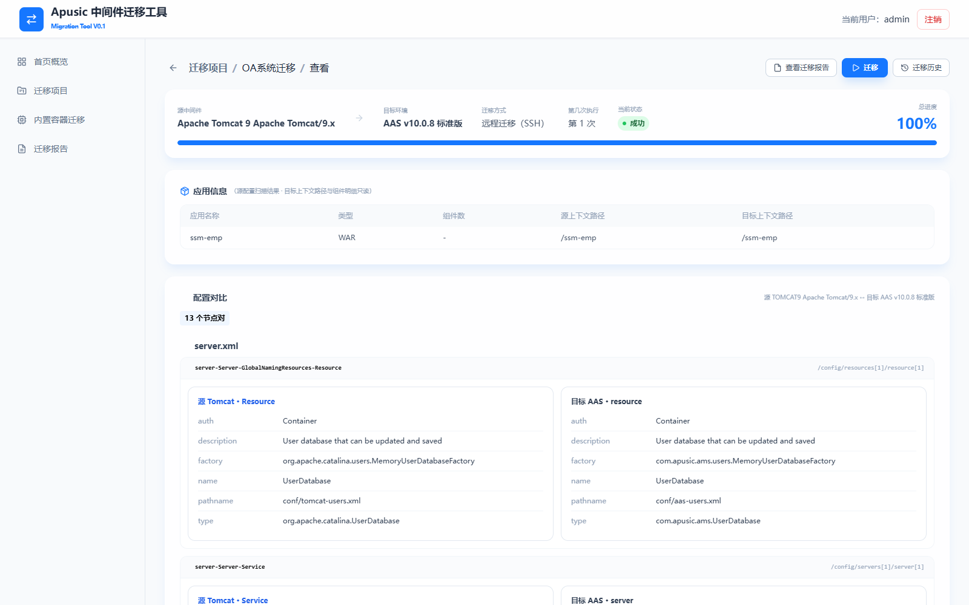Click the cube icon beside 应用信息

pos(185,191)
